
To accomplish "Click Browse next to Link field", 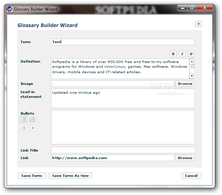I will click(185, 158).
